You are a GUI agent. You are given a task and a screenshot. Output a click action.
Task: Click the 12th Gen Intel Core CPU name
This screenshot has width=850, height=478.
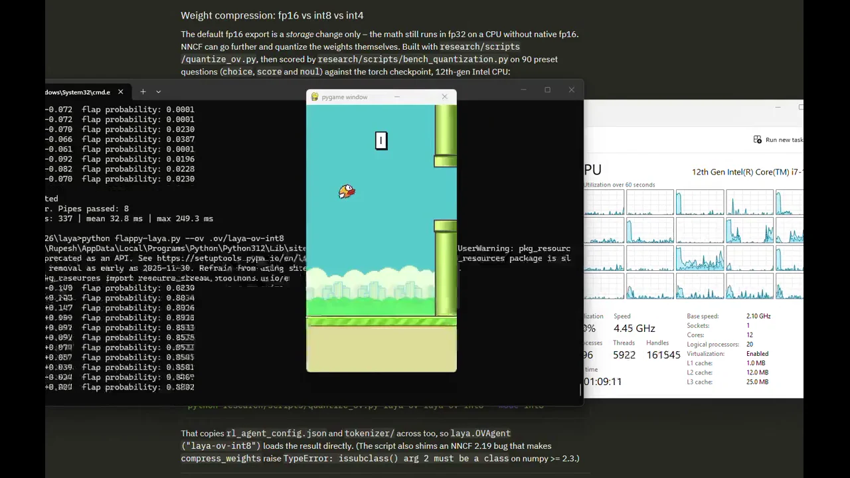[748, 172]
